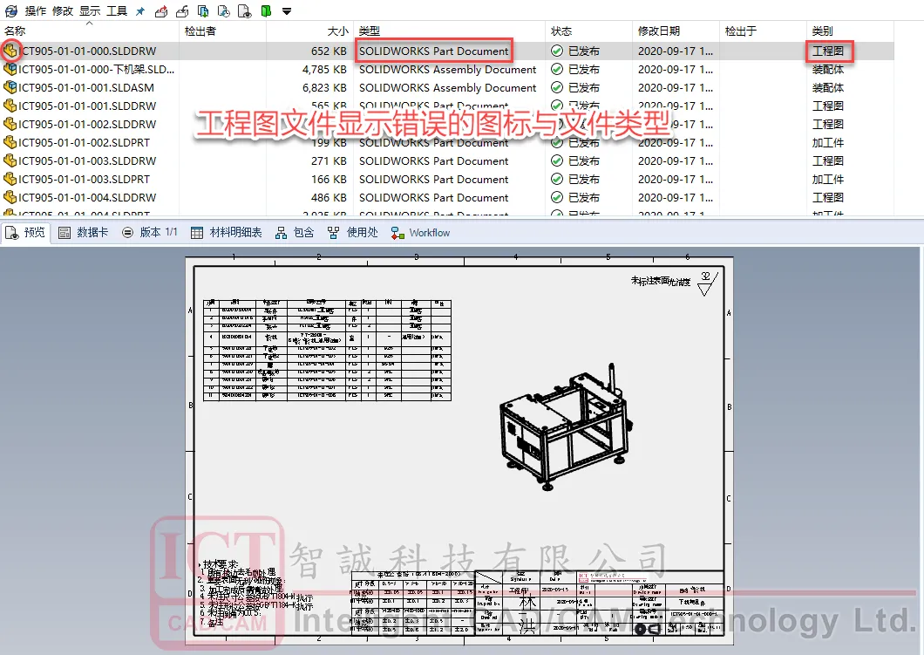Click the type cell in the 166 KB row
The height and width of the screenshot is (655, 924).
click(x=434, y=179)
